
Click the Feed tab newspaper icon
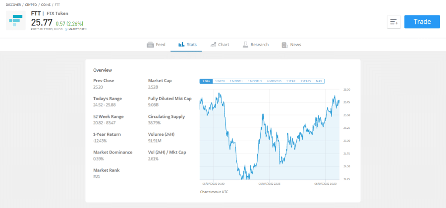coord(150,45)
